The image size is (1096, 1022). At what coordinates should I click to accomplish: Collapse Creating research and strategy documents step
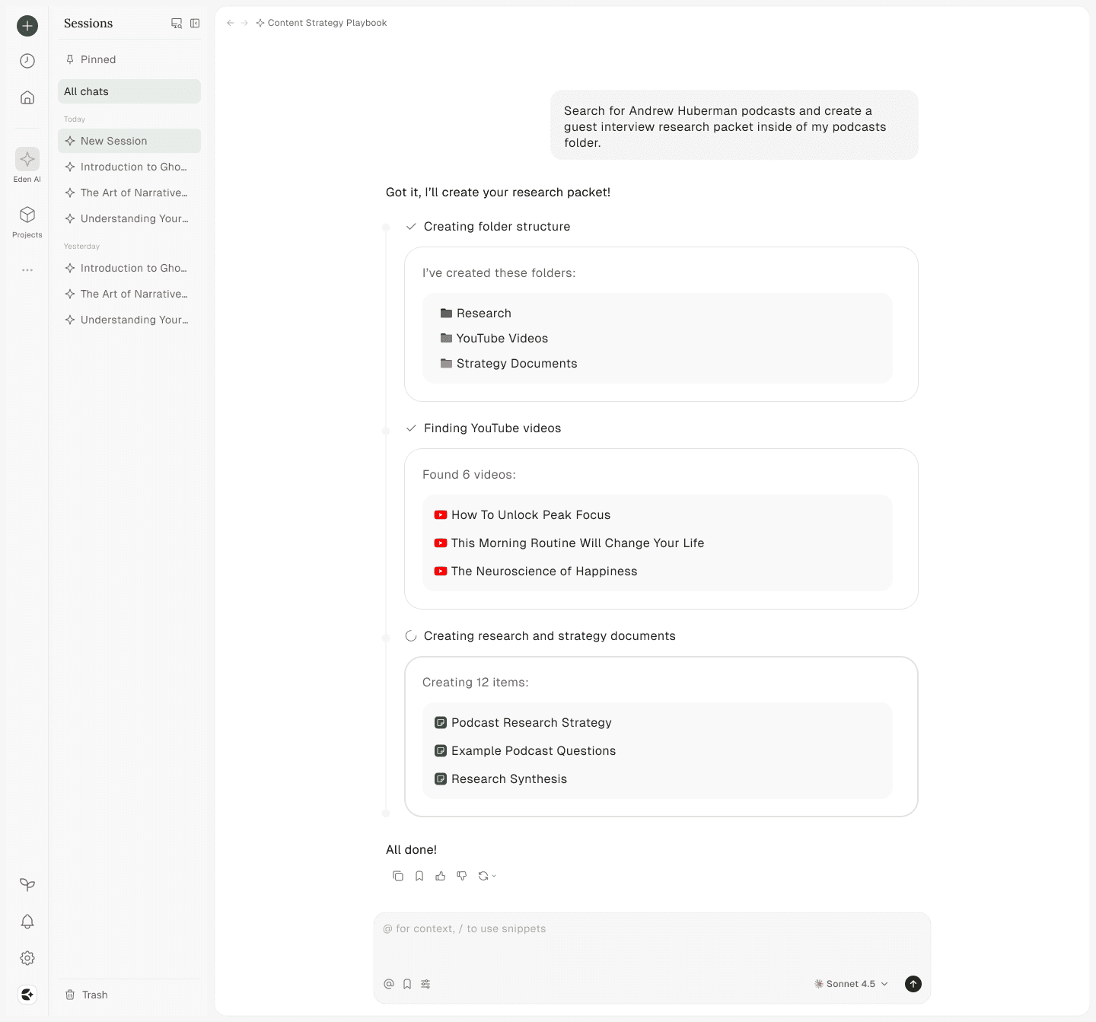pos(540,636)
